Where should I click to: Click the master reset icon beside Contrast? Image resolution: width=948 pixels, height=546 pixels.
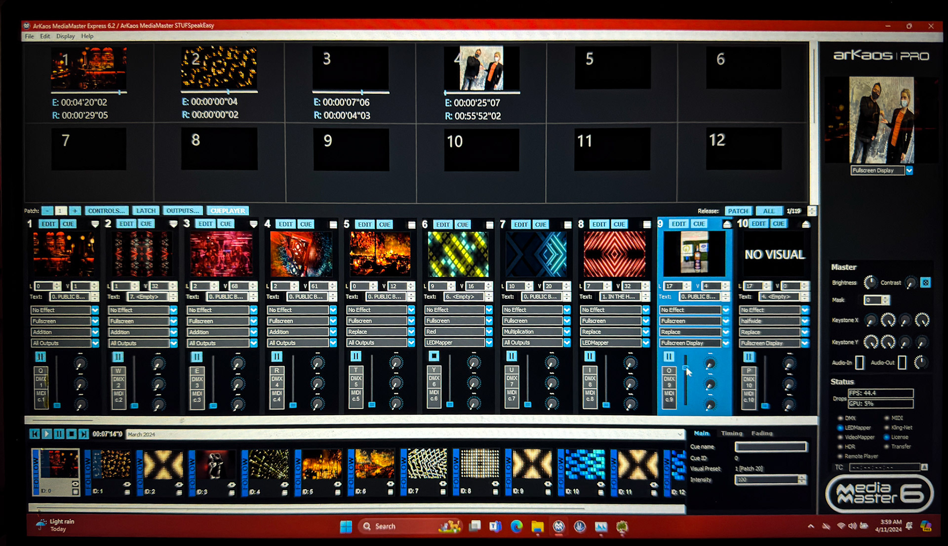click(x=926, y=283)
